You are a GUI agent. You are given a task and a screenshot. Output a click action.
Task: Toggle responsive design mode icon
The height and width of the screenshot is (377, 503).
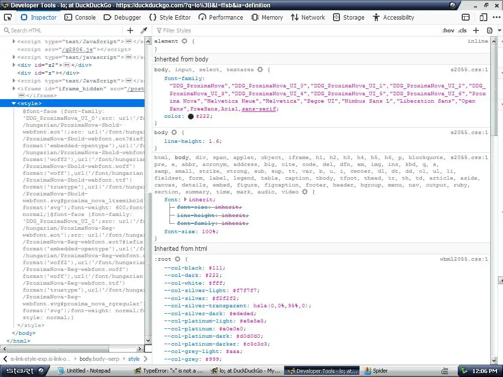(x=483, y=17)
